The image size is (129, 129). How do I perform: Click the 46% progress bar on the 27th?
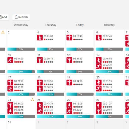click(x=110, y=117)
